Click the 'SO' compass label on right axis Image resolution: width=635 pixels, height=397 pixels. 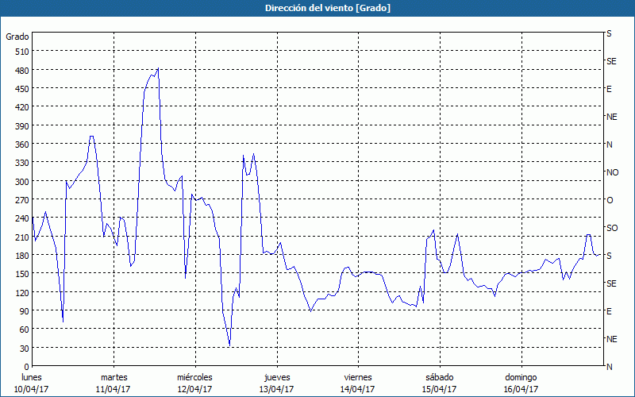tap(612, 228)
